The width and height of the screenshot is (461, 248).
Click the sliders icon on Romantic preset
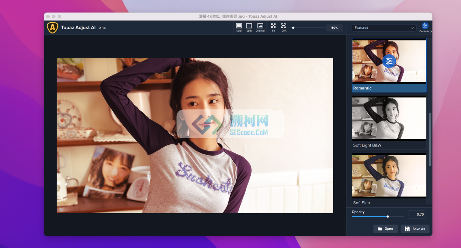pos(389,61)
